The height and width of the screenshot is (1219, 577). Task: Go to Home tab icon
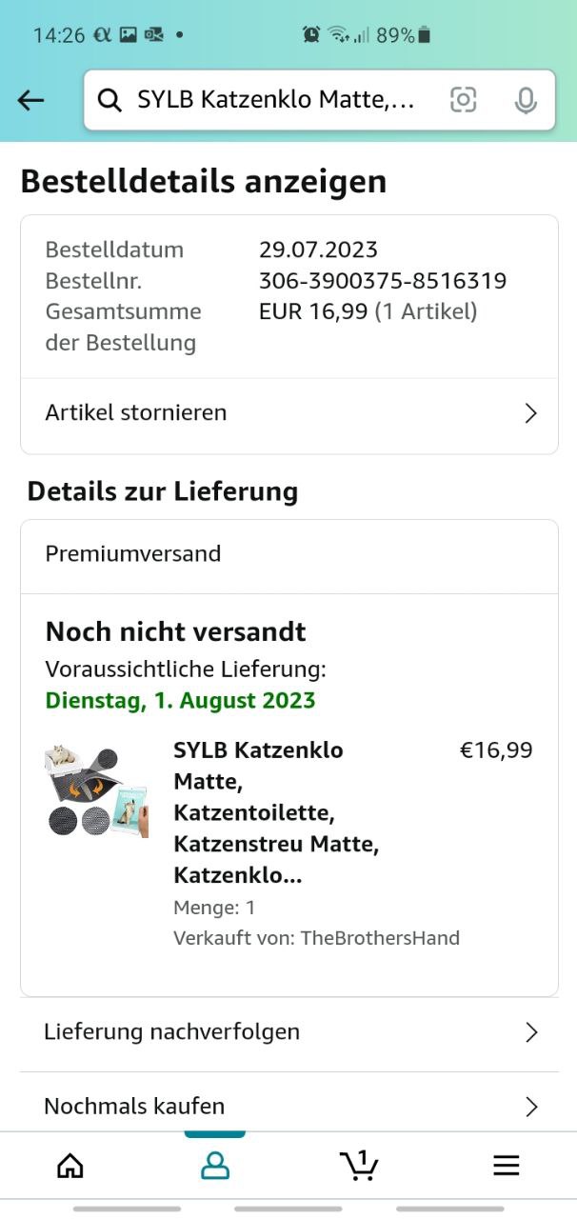click(70, 1166)
